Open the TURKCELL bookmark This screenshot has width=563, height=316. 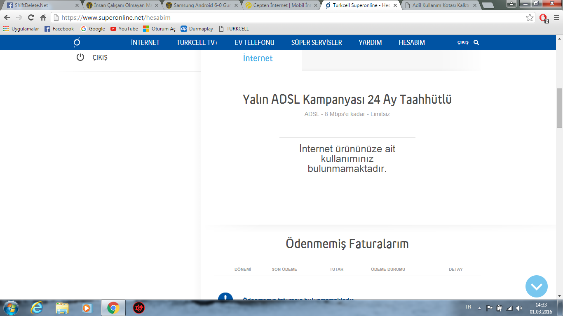click(x=234, y=29)
